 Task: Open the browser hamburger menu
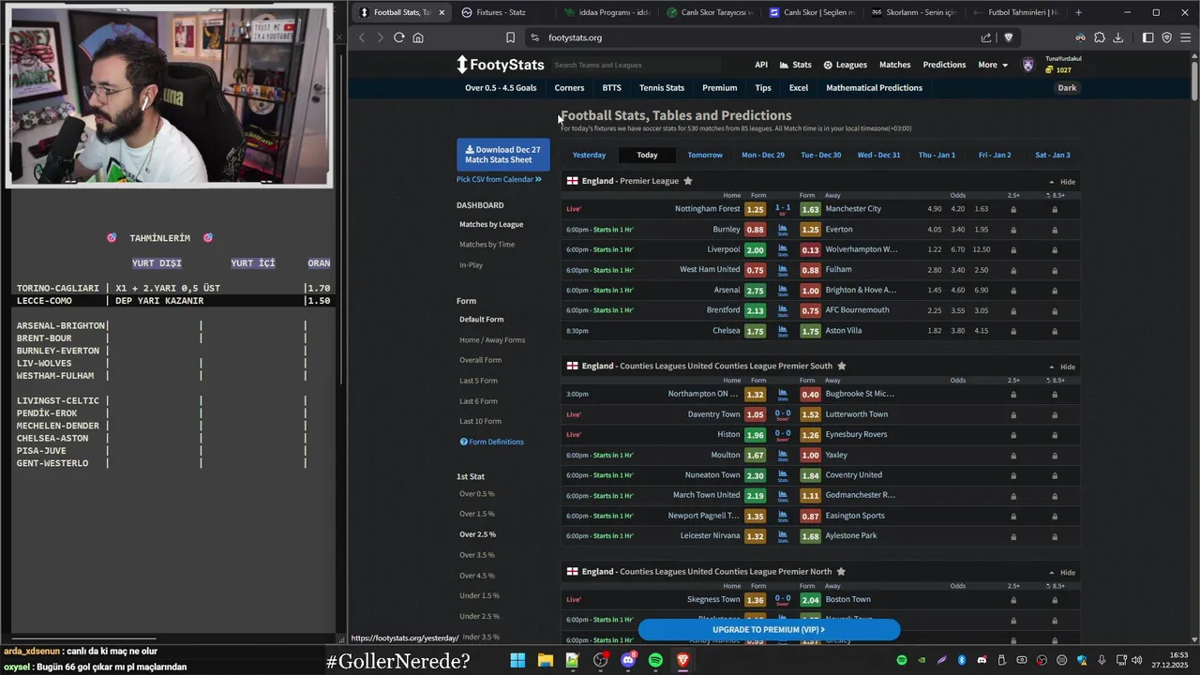coord(1186,37)
